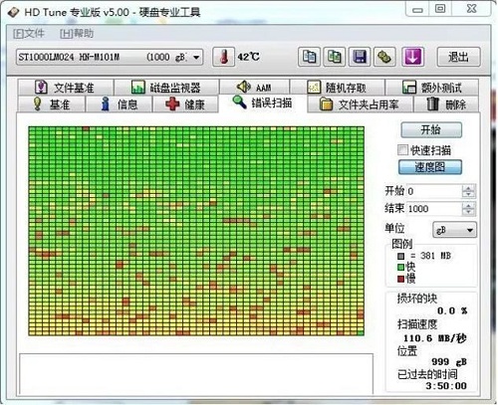
Task: Click the 42℃ temperature reading
Action: [248, 57]
